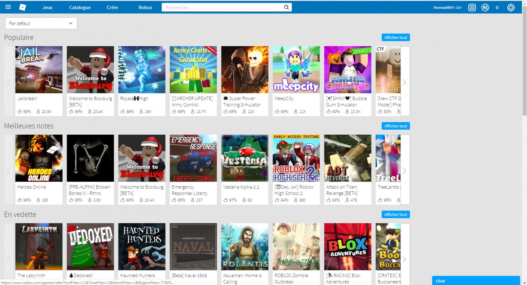Open the Jailbreak game thumbnail
The height and width of the screenshot is (285, 527).
tap(39, 70)
